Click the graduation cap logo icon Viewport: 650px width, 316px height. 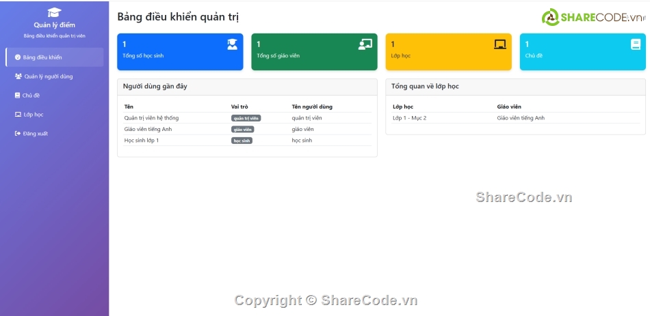tap(54, 12)
